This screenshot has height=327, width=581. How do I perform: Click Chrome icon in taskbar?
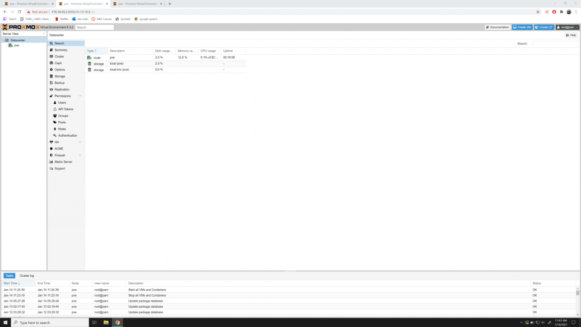[118, 323]
